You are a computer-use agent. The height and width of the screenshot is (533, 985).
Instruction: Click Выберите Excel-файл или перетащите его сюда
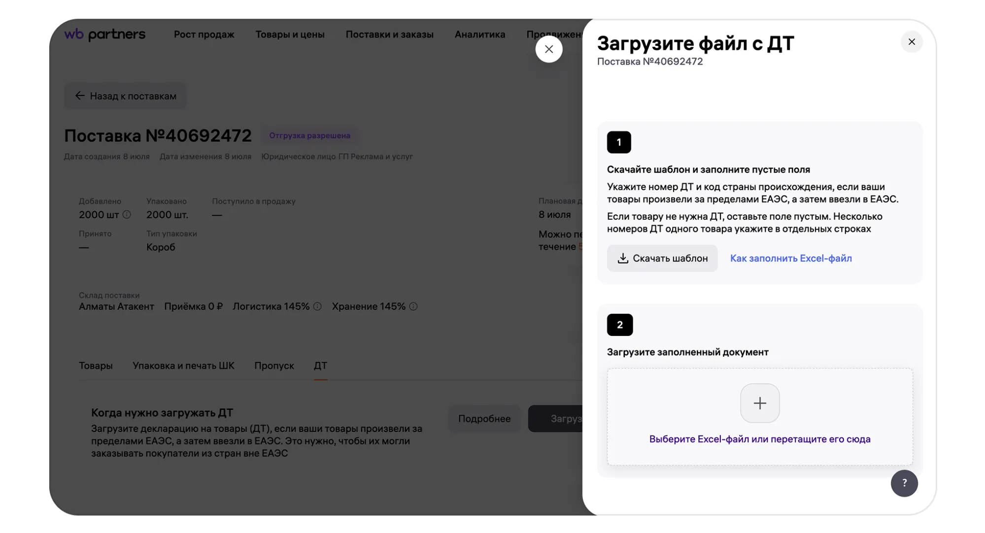(760, 439)
